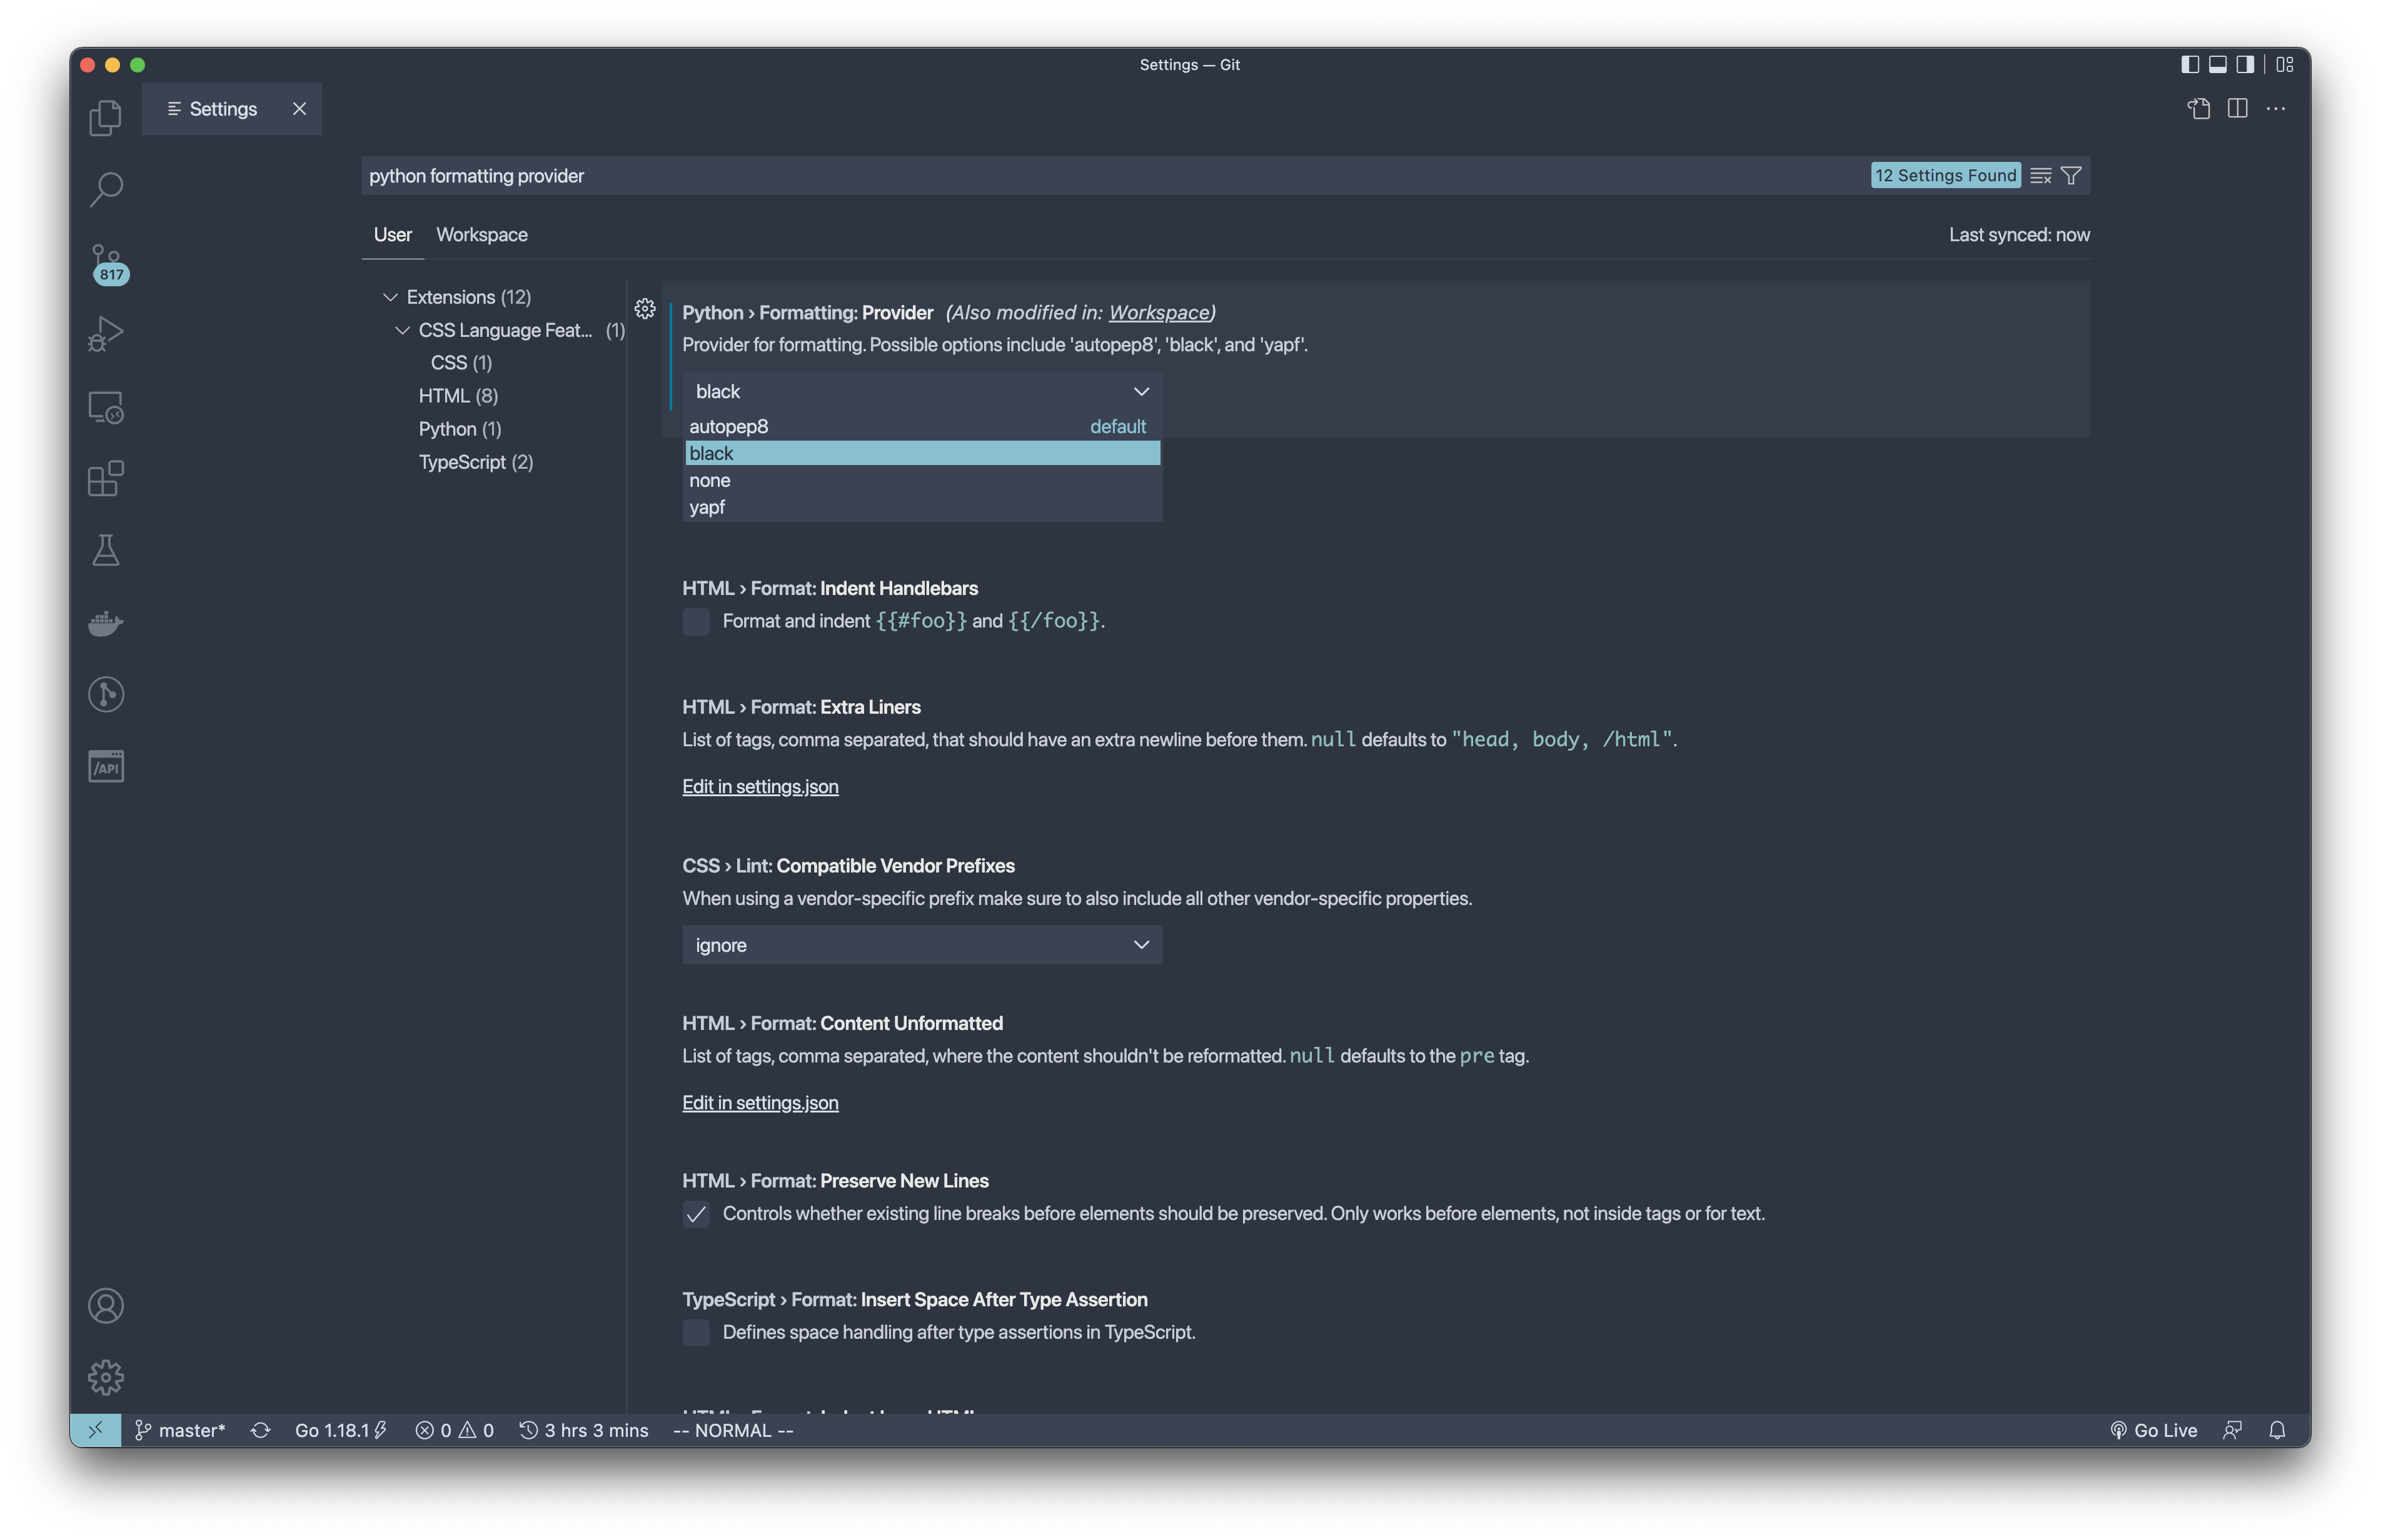Viewport: 2381px width, 1540px height.
Task: Click the settings filter funnel icon
Action: coord(2071,176)
